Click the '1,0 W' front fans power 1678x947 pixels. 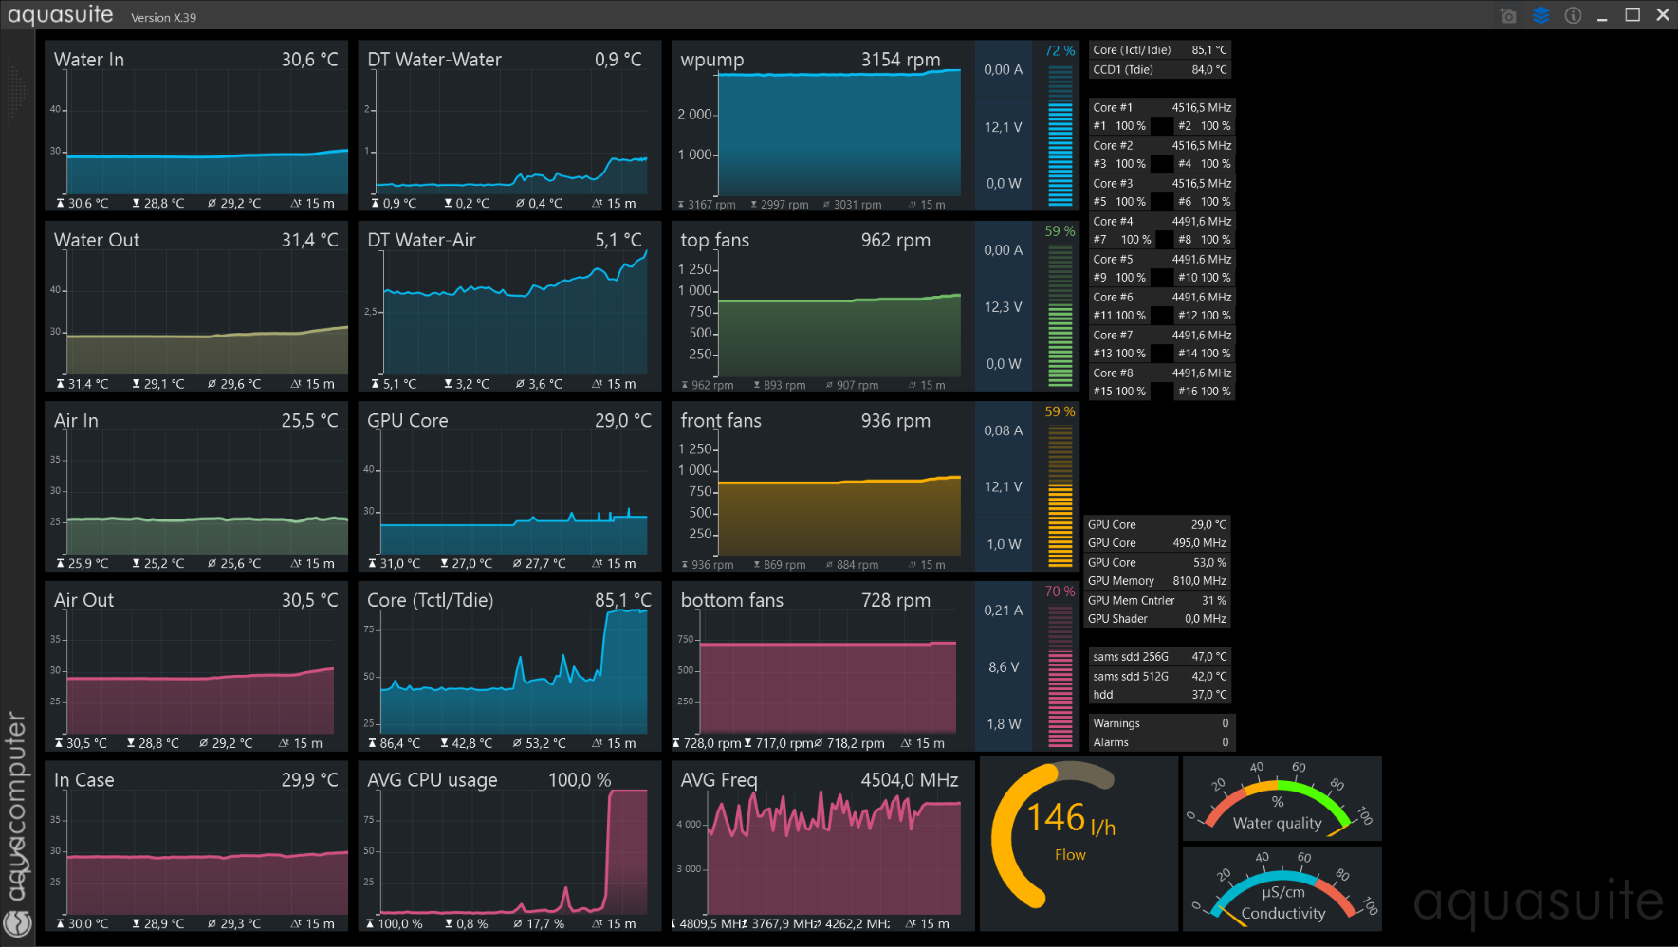[1003, 544]
